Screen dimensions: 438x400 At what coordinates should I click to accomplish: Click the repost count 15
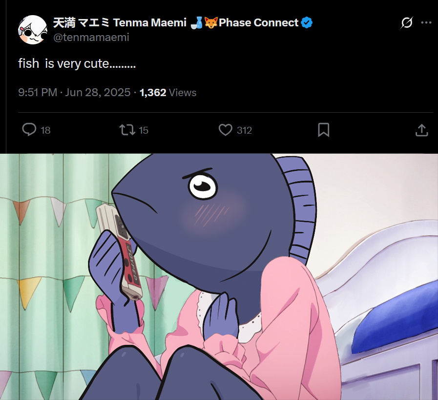click(x=144, y=130)
